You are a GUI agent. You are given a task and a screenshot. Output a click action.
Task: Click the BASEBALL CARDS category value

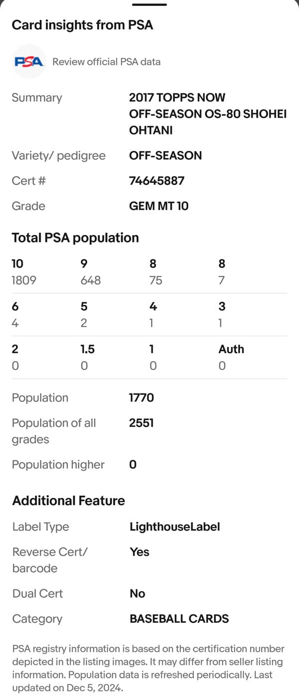coord(179,619)
